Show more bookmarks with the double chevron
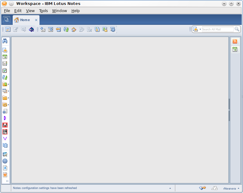This screenshot has width=243, height=193. click(7, 181)
